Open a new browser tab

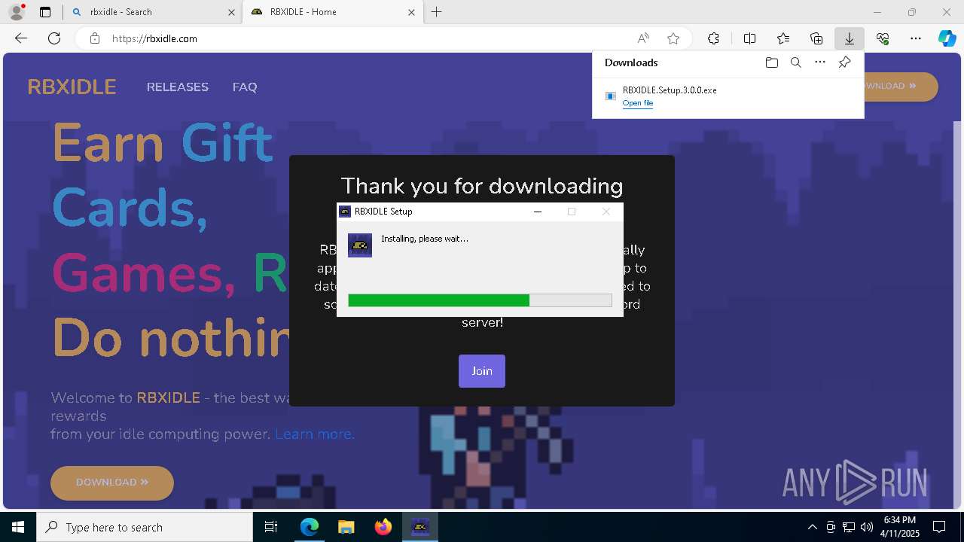437,12
